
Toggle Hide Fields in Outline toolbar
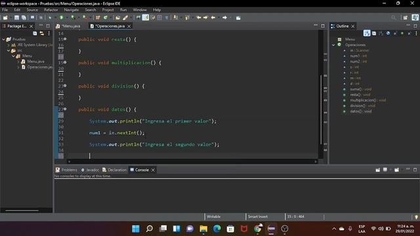tap(388, 33)
